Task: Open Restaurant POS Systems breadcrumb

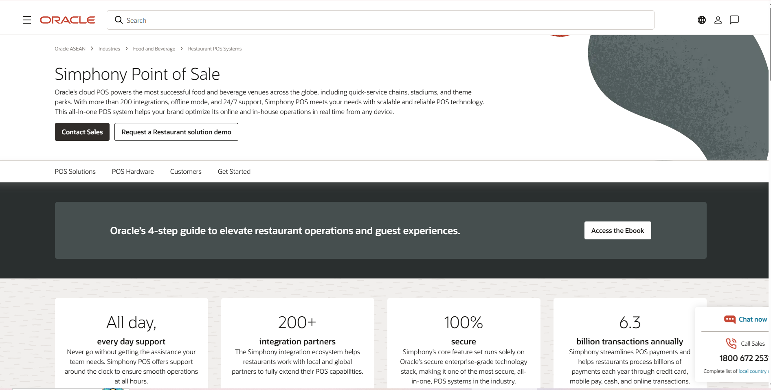Action: click(215, 49)
